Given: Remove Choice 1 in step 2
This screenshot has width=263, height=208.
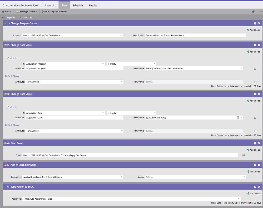Looking at the screenshot, I should [255, 69].
